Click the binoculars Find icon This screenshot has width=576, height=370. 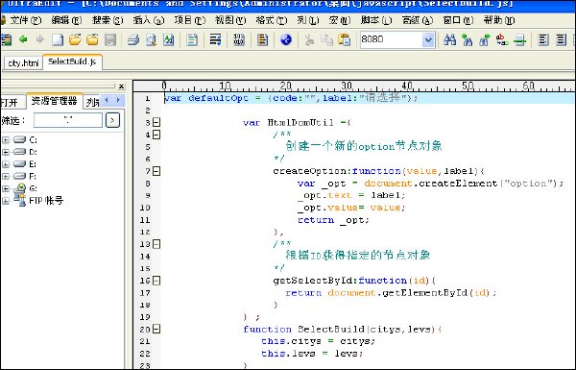(449, 39)
